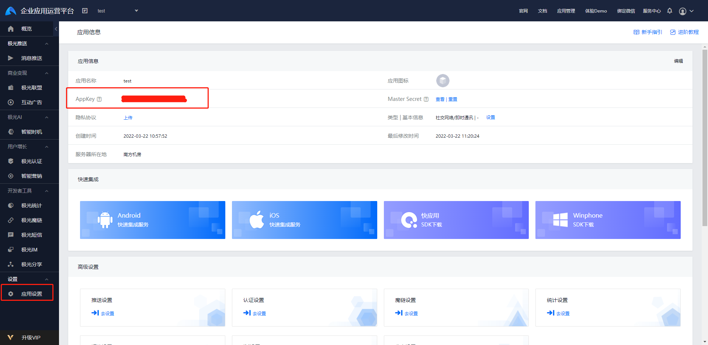Viewport: 708px width, 345px height.
Task: Open Android quick integration card
Action: 153,220
